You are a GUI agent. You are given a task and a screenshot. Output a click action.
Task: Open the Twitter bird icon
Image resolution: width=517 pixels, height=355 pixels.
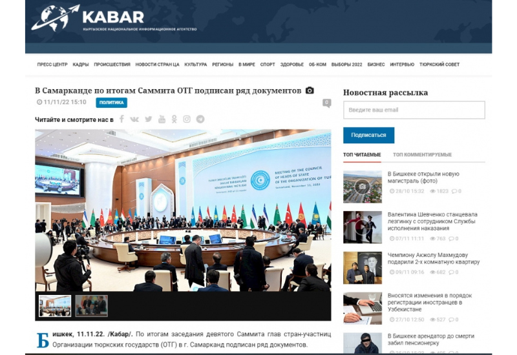(x=148, y=119)
